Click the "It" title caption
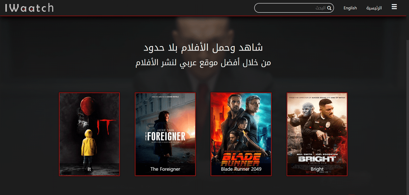 point(89,169)
